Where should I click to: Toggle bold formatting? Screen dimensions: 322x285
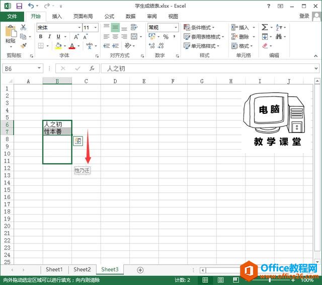[x=41, y=37]
